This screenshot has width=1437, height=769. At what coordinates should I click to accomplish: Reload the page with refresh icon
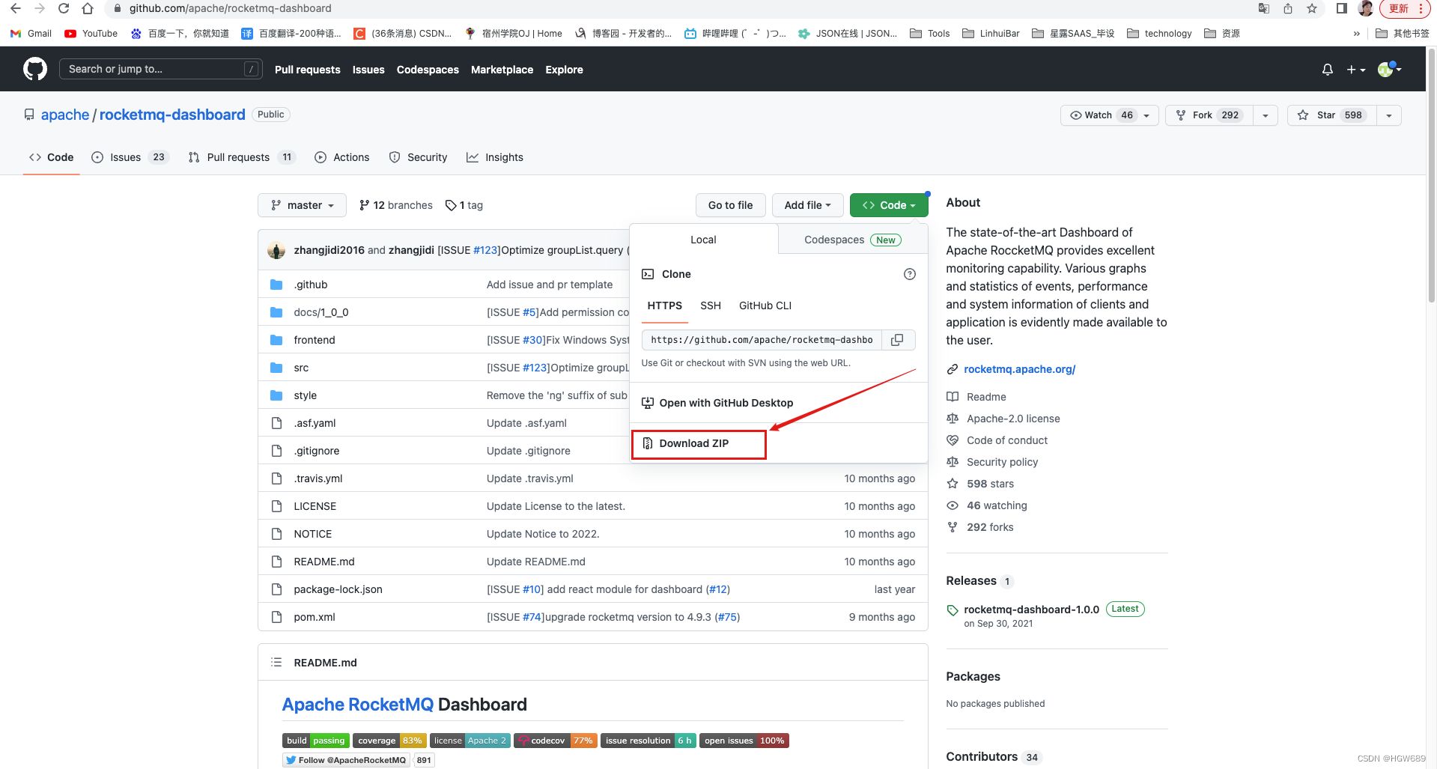pos(64,8)
